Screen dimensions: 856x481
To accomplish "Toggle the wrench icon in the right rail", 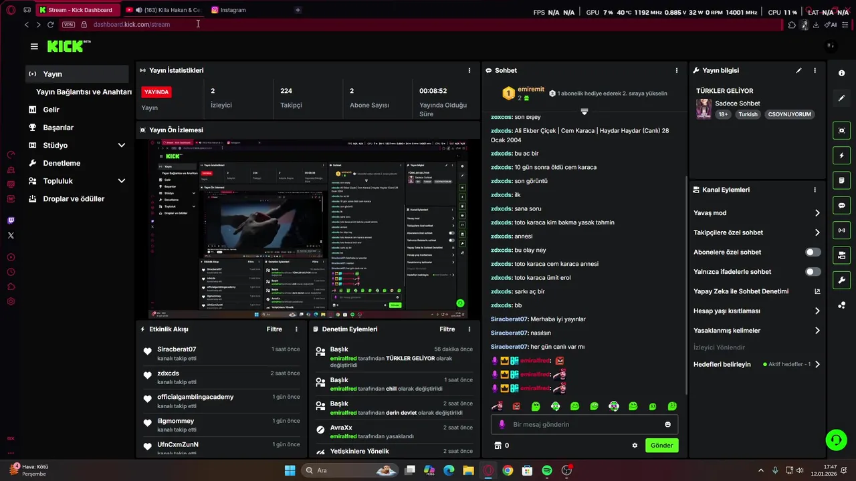I will (x=842, y=280).
